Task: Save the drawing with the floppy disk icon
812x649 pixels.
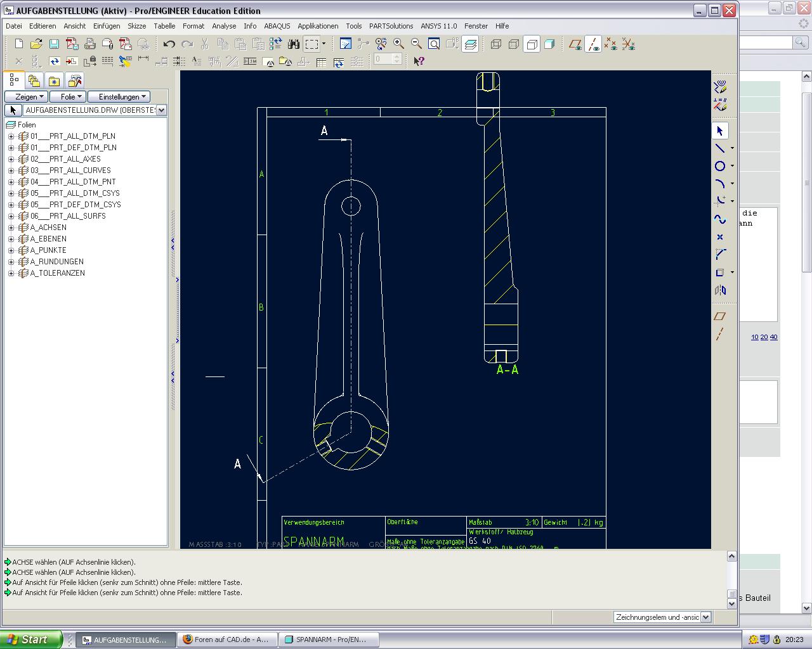Action: (54, 44)
